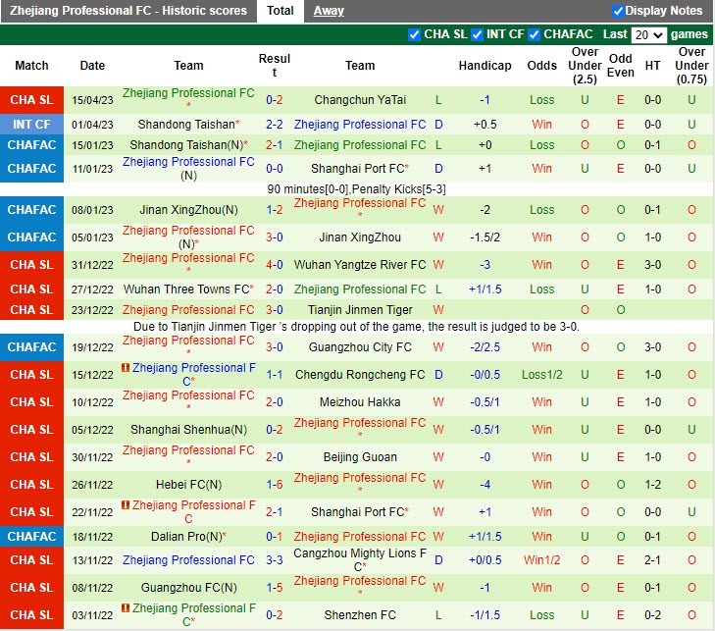Uncheck the CHAFAC league filter
Screen dimensions: 715x631
534,34
